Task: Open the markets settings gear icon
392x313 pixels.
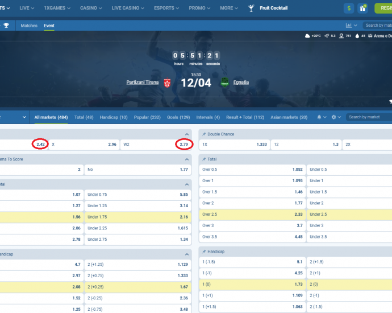Action: pos(333,117)
